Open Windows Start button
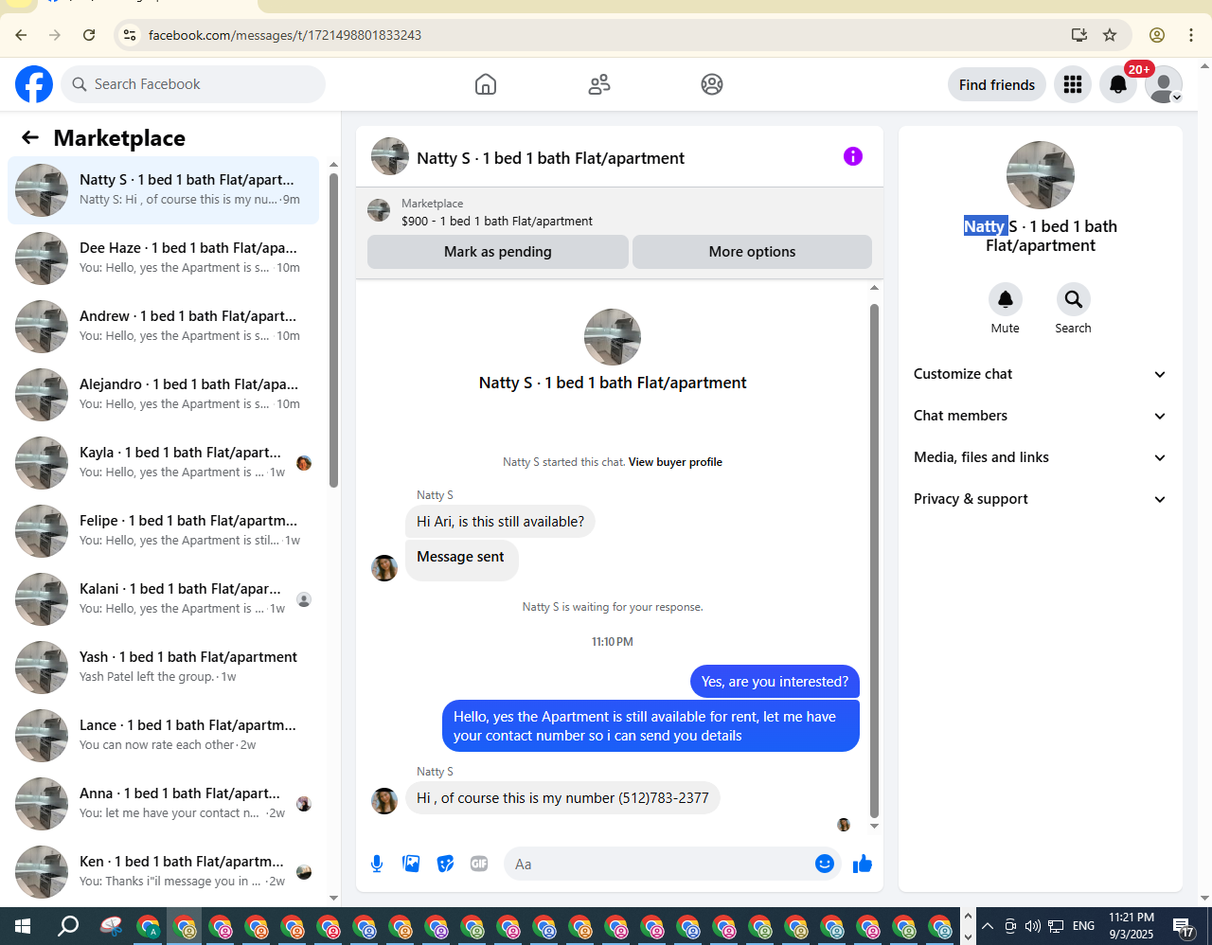Viewport: 1212px width, 945px height. 23,926
